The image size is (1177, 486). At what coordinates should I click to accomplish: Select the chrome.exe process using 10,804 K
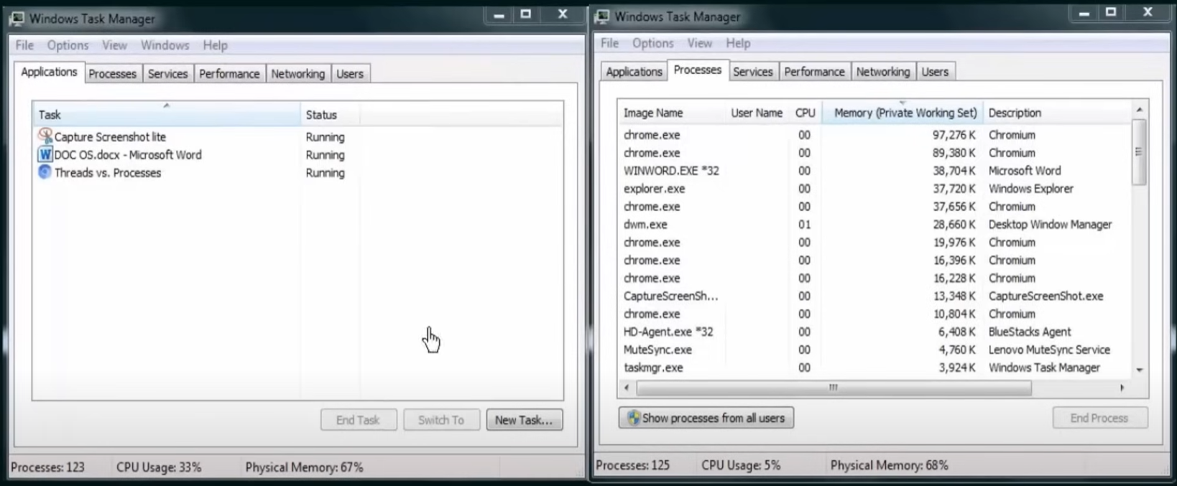tap(874, 314)
